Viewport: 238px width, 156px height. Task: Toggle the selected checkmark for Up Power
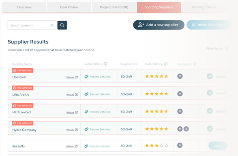[x=210, y=76]
